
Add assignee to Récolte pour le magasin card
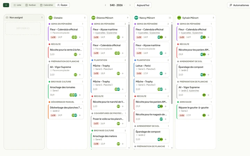coord(166,119)
